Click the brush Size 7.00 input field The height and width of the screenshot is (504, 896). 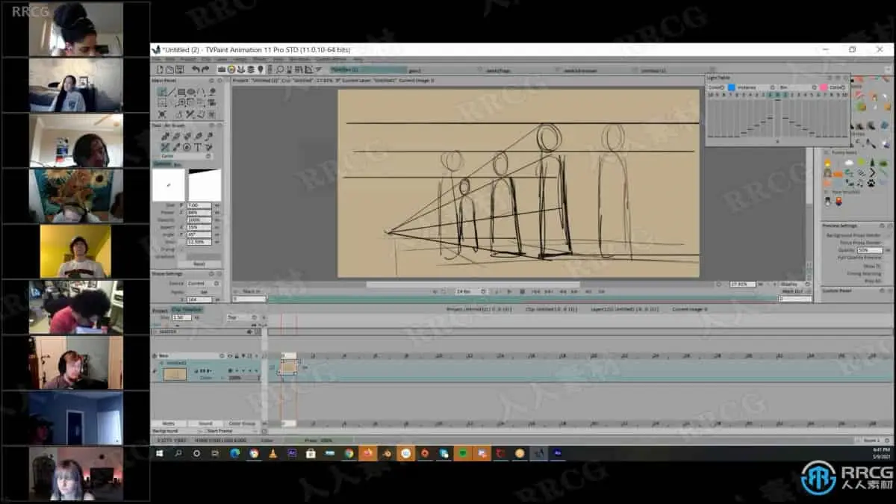click(x=199, y=205)
